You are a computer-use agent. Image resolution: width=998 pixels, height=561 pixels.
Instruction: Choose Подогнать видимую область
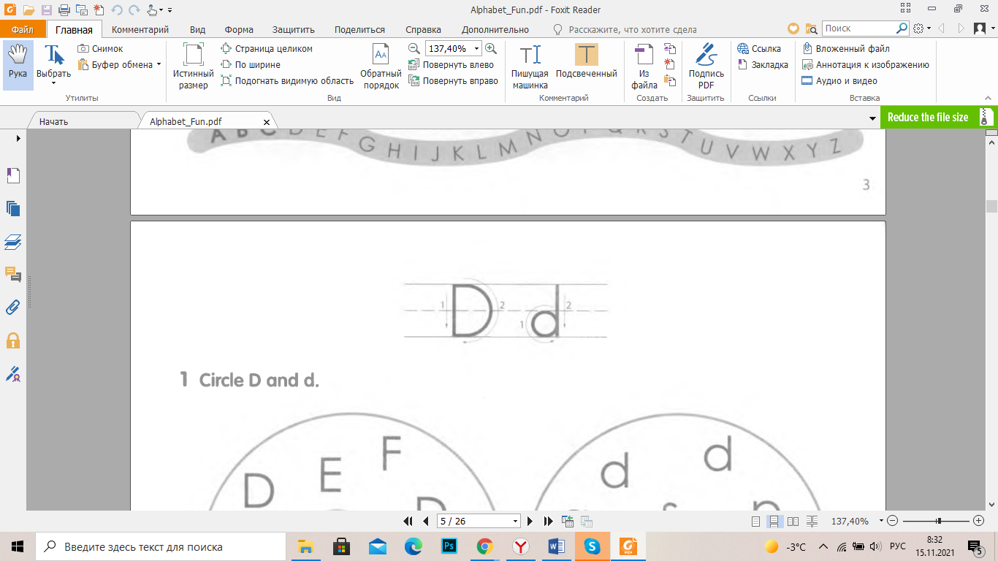(x=287, y=80)
